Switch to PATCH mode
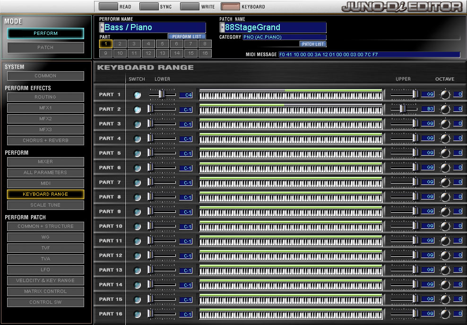This screenshot has width=467, height=325. tap(45, 48)
